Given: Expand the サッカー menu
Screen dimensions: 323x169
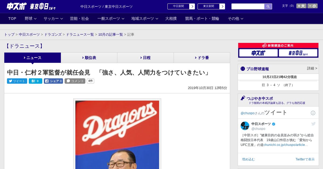Looking at the screenshot, I should tap(53, 19).
